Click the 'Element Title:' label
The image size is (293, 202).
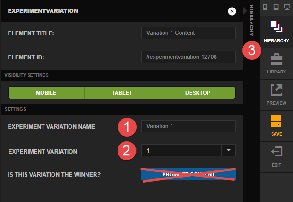(31, 33)
